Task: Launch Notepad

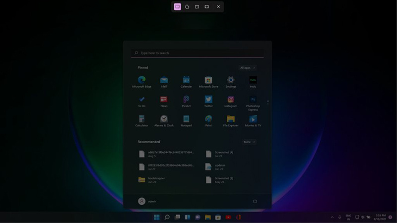Action: coord(186,121)
